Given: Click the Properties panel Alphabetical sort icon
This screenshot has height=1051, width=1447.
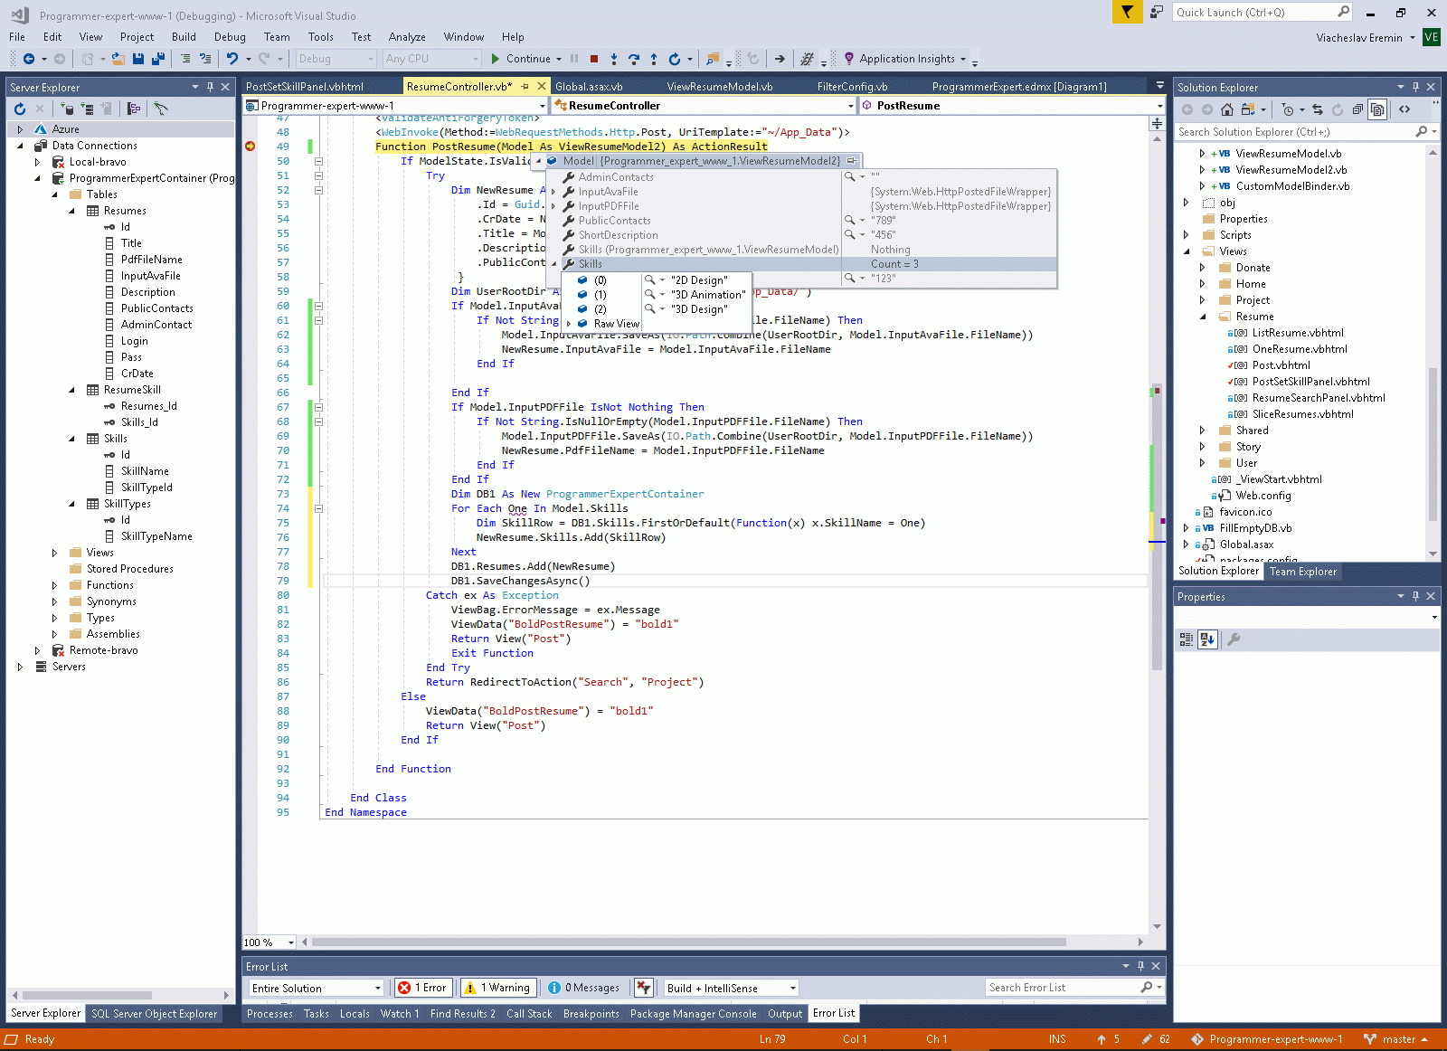Looking at the screenshot, I should (1207, 639).
